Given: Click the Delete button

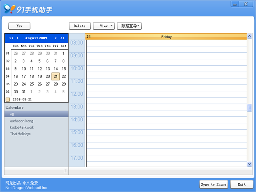Looking at the screenshot, I should click(80, 26).
